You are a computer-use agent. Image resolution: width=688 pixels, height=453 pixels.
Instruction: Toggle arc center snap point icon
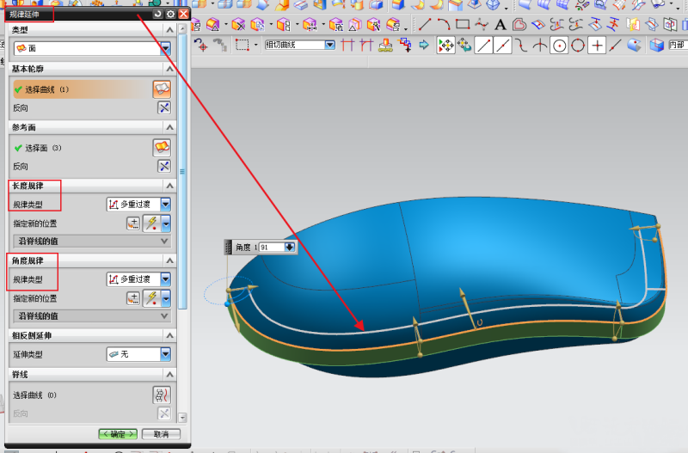(x=559, y=46)
